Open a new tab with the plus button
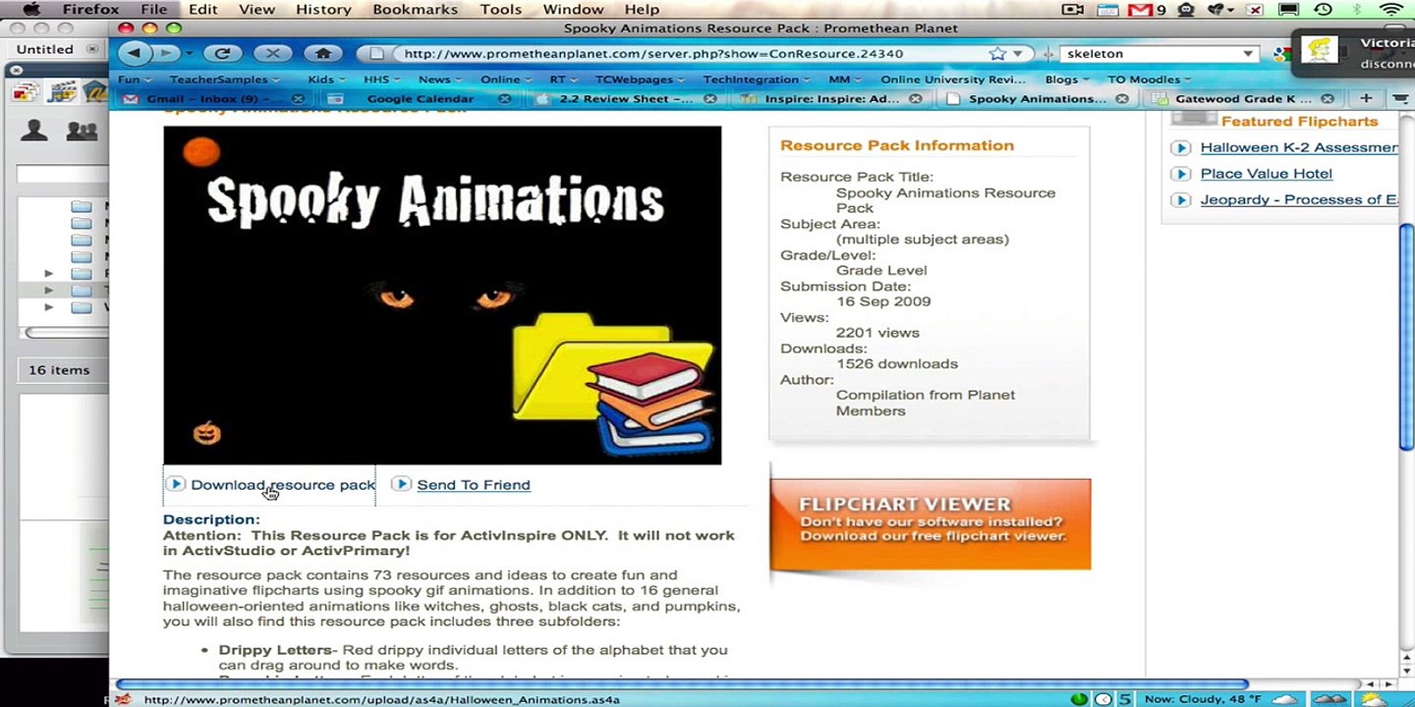The image size is (1415, 707). click(x=1366, y=98)
